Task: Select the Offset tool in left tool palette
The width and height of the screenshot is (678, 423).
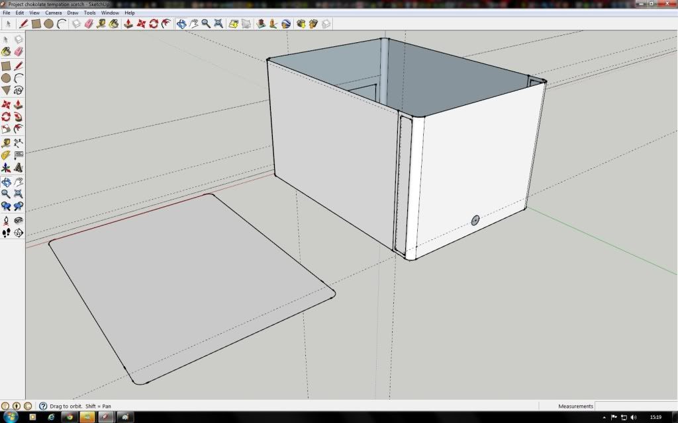Action: (18, 129)
